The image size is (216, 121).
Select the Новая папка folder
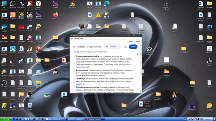(x=47, y=61)
